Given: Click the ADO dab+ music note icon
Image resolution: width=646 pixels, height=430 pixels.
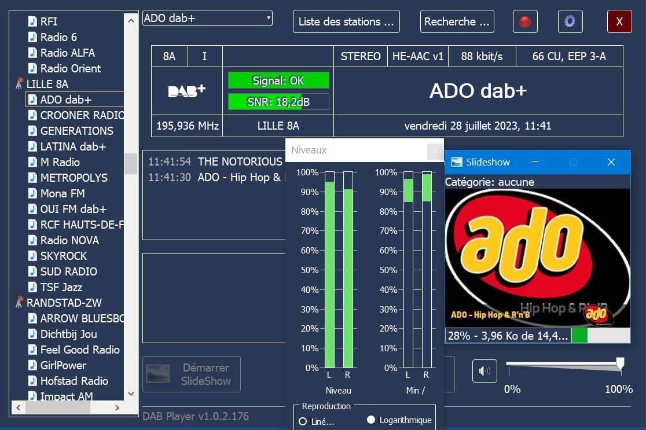Looking at the screenshot, I should click(32, 100).
